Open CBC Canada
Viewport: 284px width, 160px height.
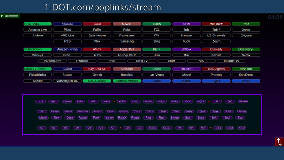[x=97, y=81]
